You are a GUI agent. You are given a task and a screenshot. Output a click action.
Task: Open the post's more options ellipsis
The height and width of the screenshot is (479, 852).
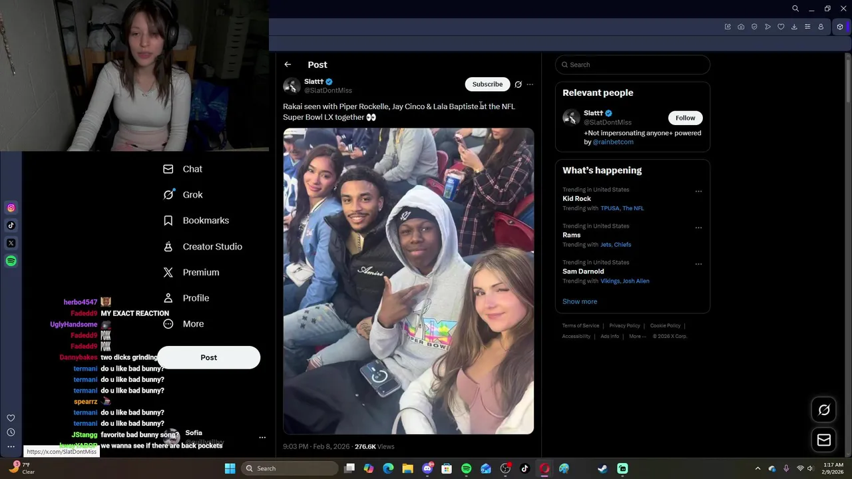530,84
